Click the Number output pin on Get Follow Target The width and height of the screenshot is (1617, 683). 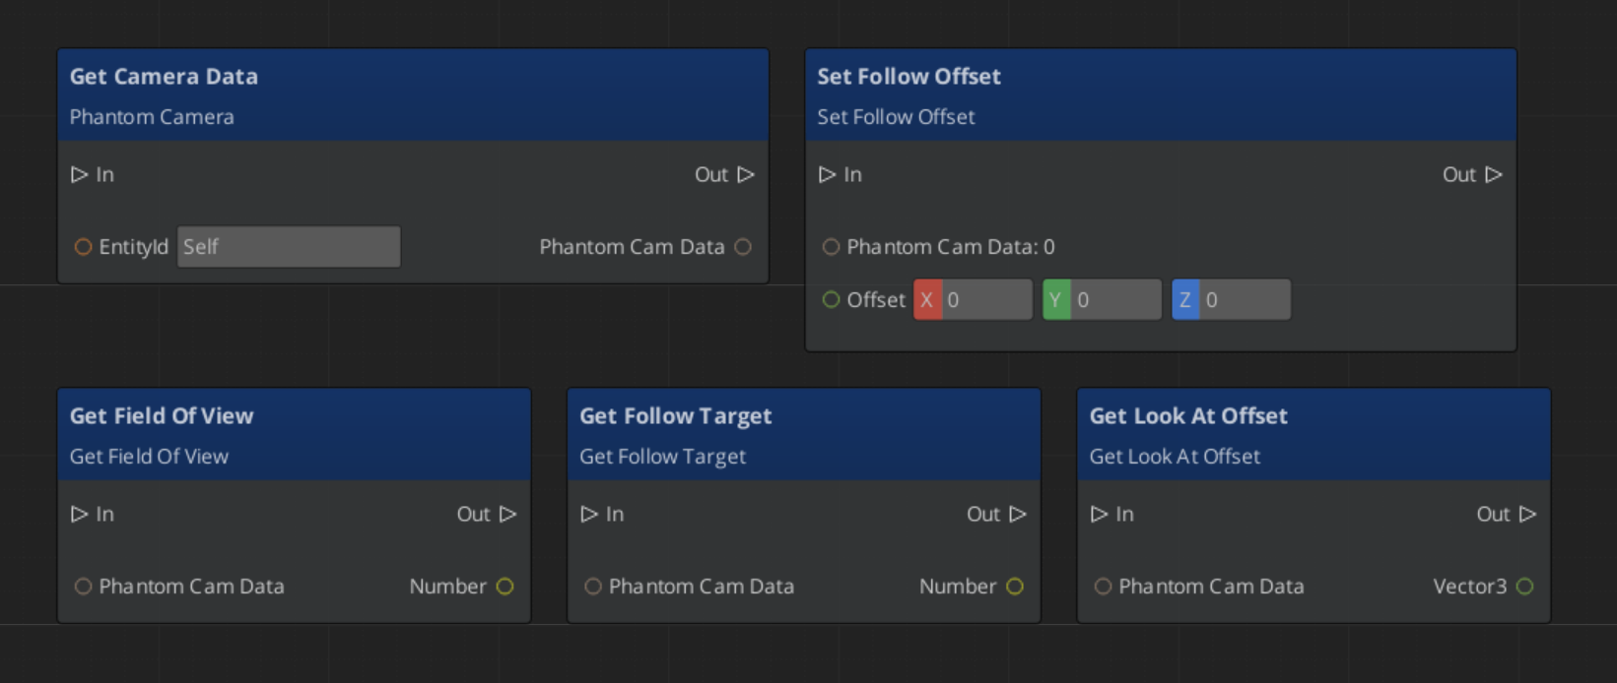pos(1015,587)
